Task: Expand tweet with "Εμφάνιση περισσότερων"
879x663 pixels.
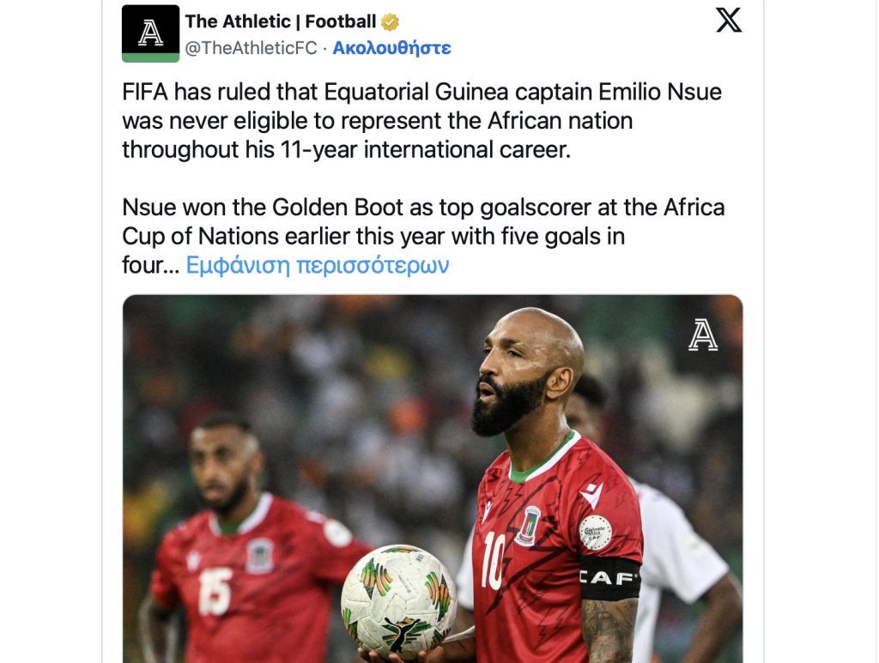Action: pos(318,265)
